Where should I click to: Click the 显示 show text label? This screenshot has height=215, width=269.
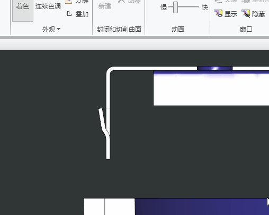[x=231, y=14]
